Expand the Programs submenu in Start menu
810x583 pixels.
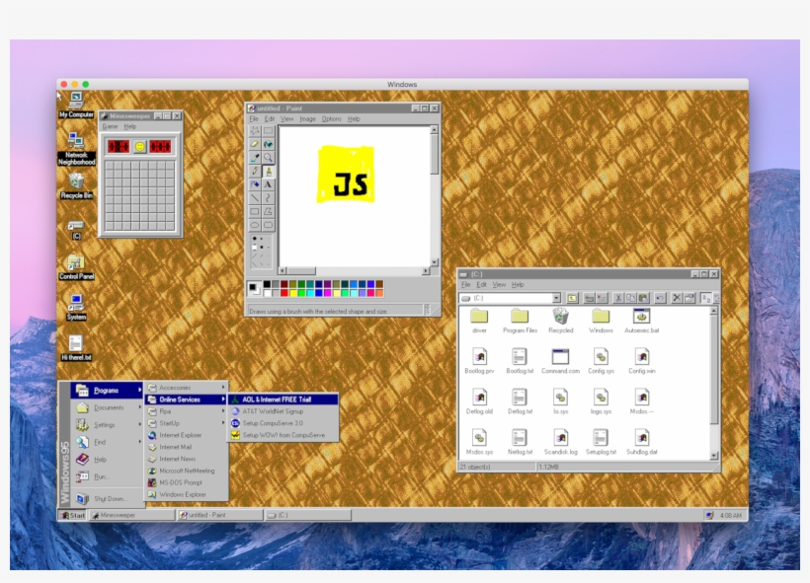[107, 390]
